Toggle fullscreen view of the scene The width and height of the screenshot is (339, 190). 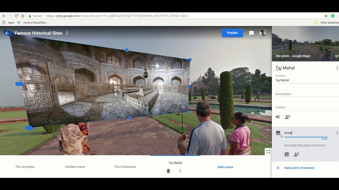point(268,151)
